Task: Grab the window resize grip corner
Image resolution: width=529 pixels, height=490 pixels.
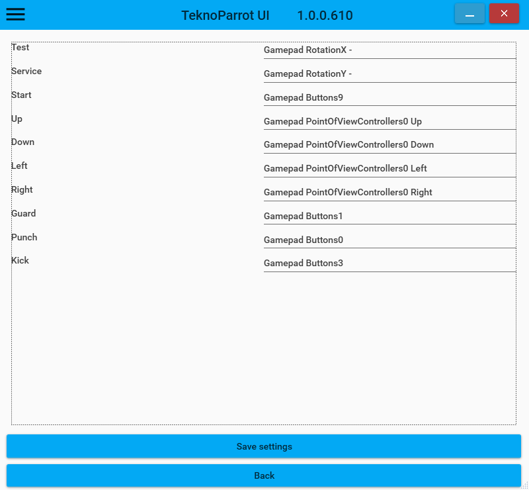Action: pyautogui.click(x=525, y=486)
